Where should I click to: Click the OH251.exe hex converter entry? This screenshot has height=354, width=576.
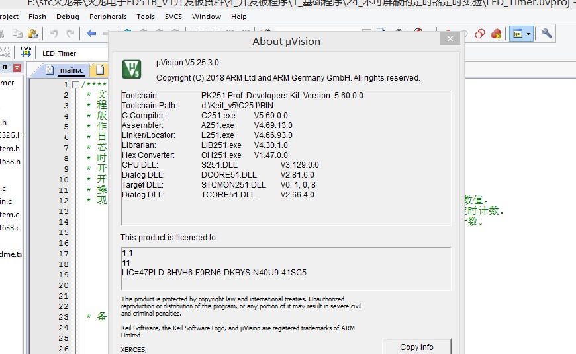point(221,155)
